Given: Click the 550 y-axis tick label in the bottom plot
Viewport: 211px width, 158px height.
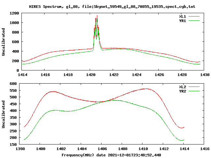Looking at the screenshot, I should [13, 91].
